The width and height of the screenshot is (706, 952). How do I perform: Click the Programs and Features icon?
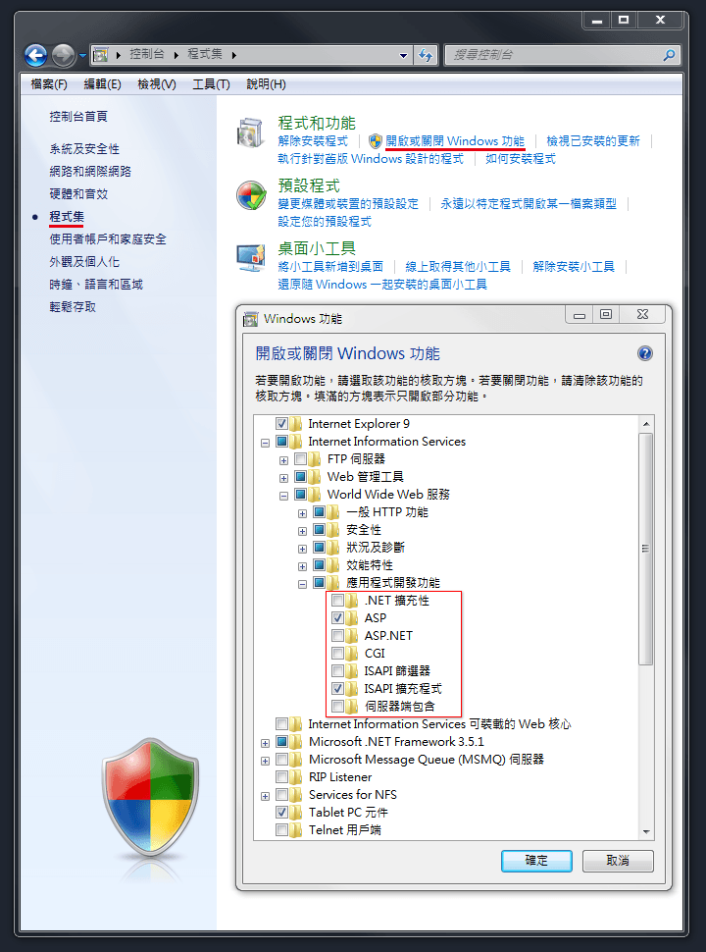(x=251, y=132)
